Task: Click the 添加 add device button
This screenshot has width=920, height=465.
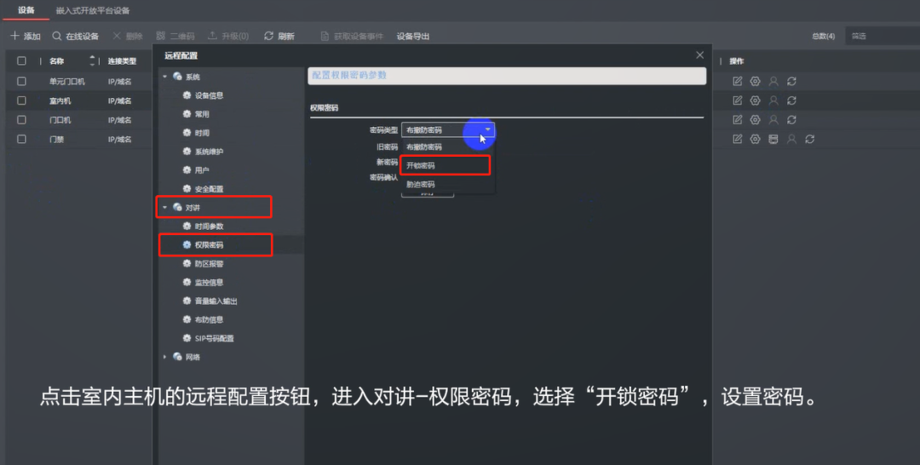Action: coord(26,37)
